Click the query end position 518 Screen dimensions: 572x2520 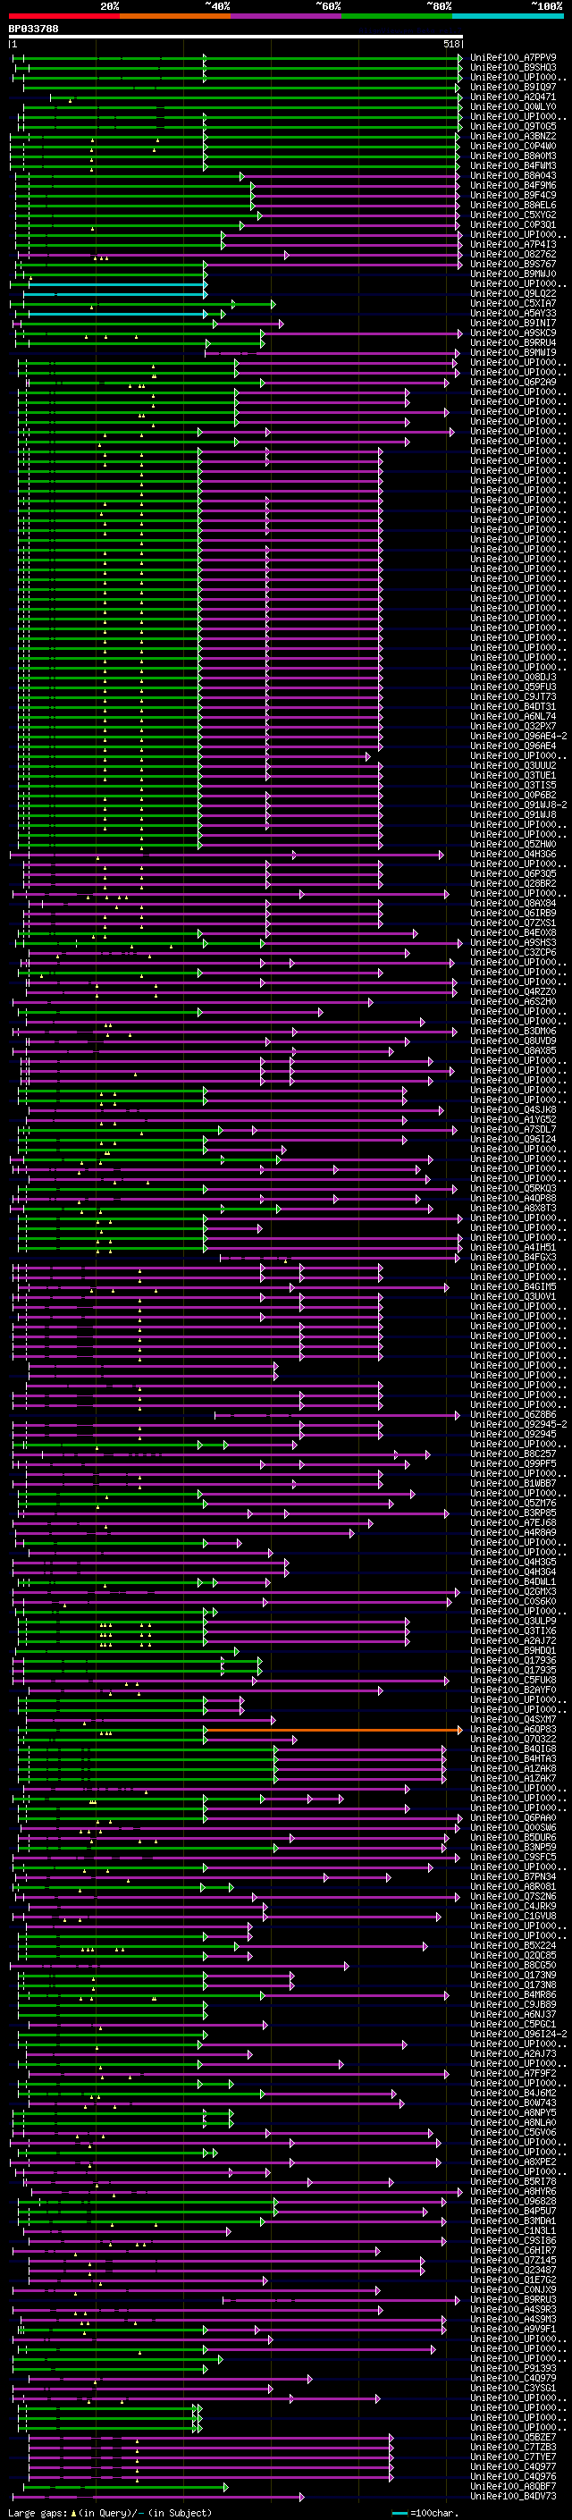[x=451, y=44]
